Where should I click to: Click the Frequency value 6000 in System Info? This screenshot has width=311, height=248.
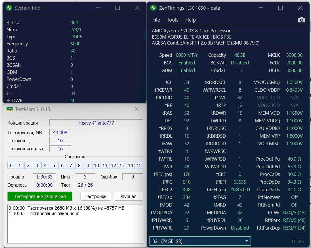(x=75, y=44)
